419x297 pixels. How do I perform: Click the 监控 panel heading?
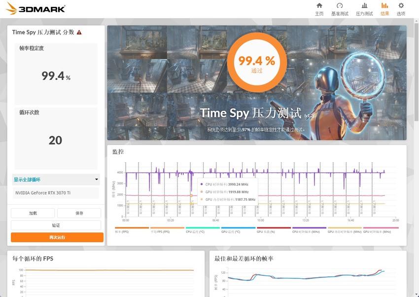pyautogui.click(x=118, y=152)
